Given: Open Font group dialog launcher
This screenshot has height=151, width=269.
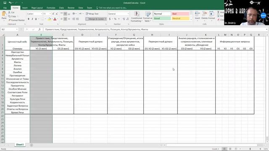Looking at the screenshot, I should (58, 24).
